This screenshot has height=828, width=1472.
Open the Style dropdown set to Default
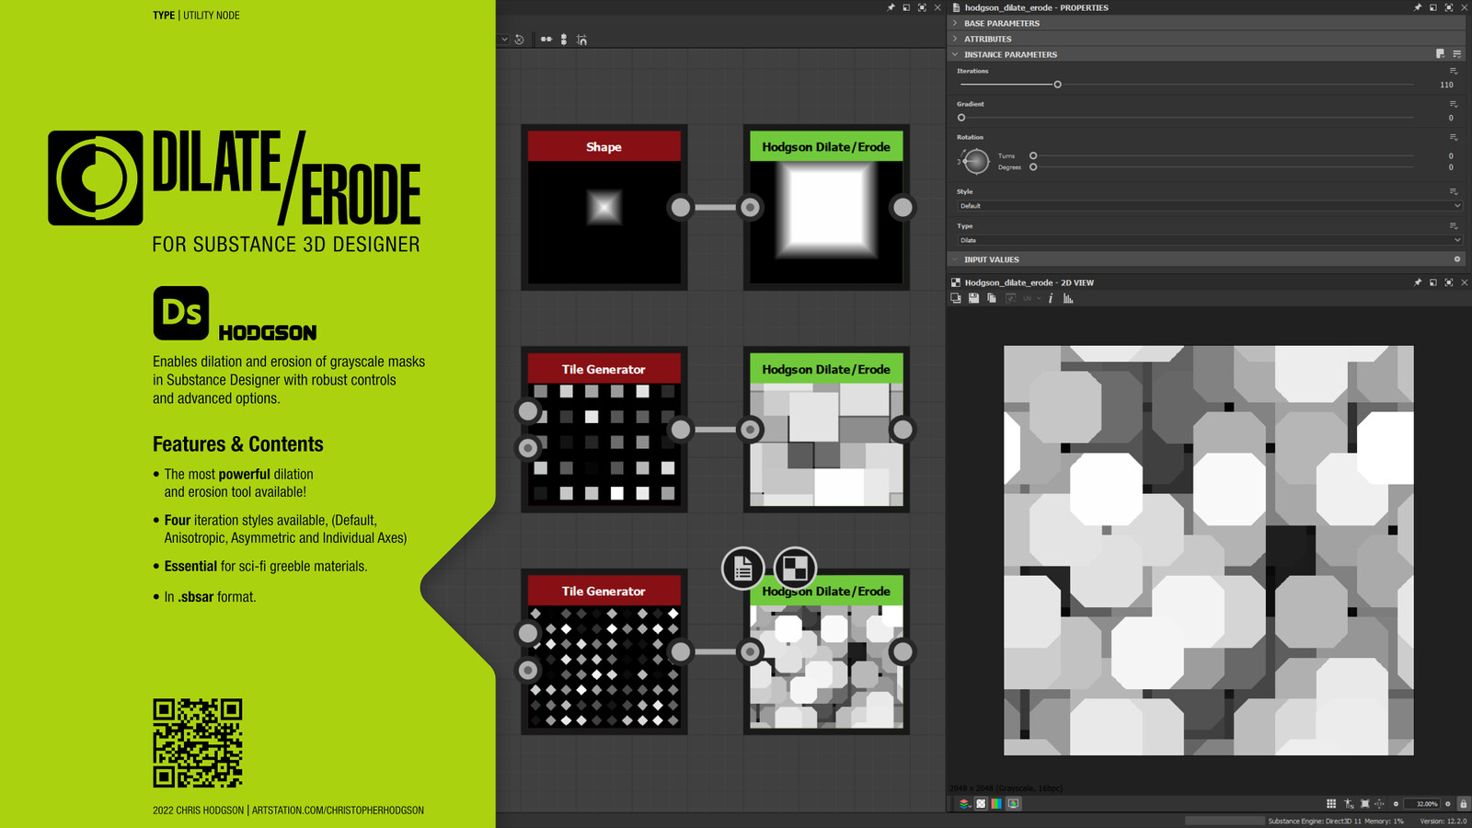click(x=1209, y=206)
